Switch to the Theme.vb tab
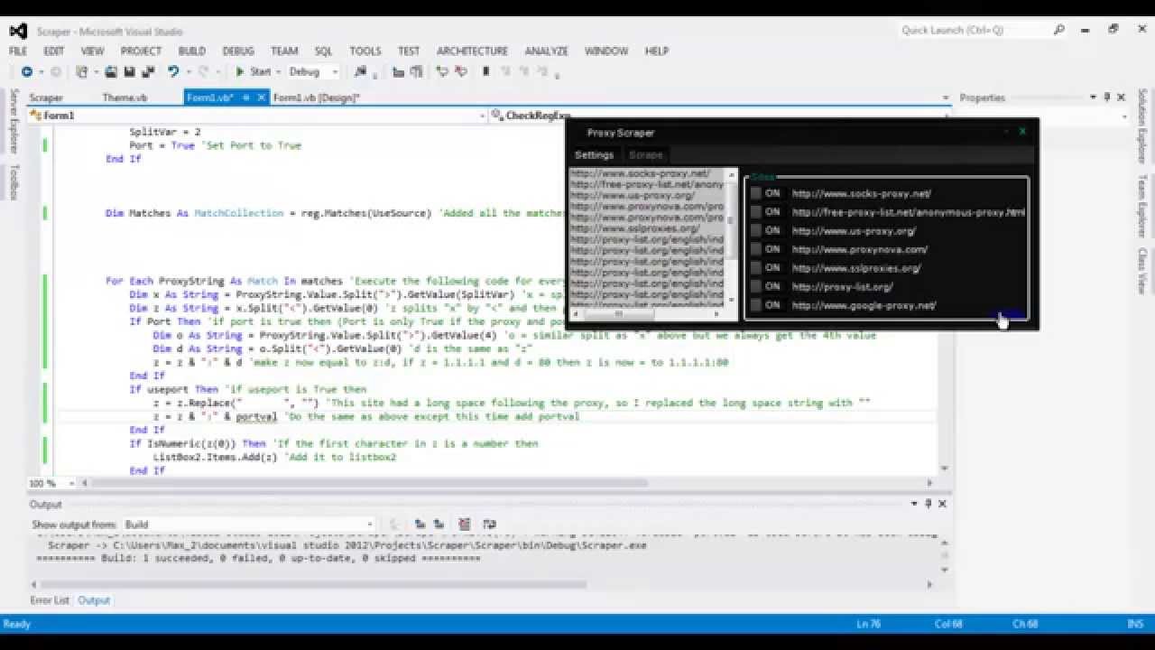1155x650 pixels. (x=125, y=97)
